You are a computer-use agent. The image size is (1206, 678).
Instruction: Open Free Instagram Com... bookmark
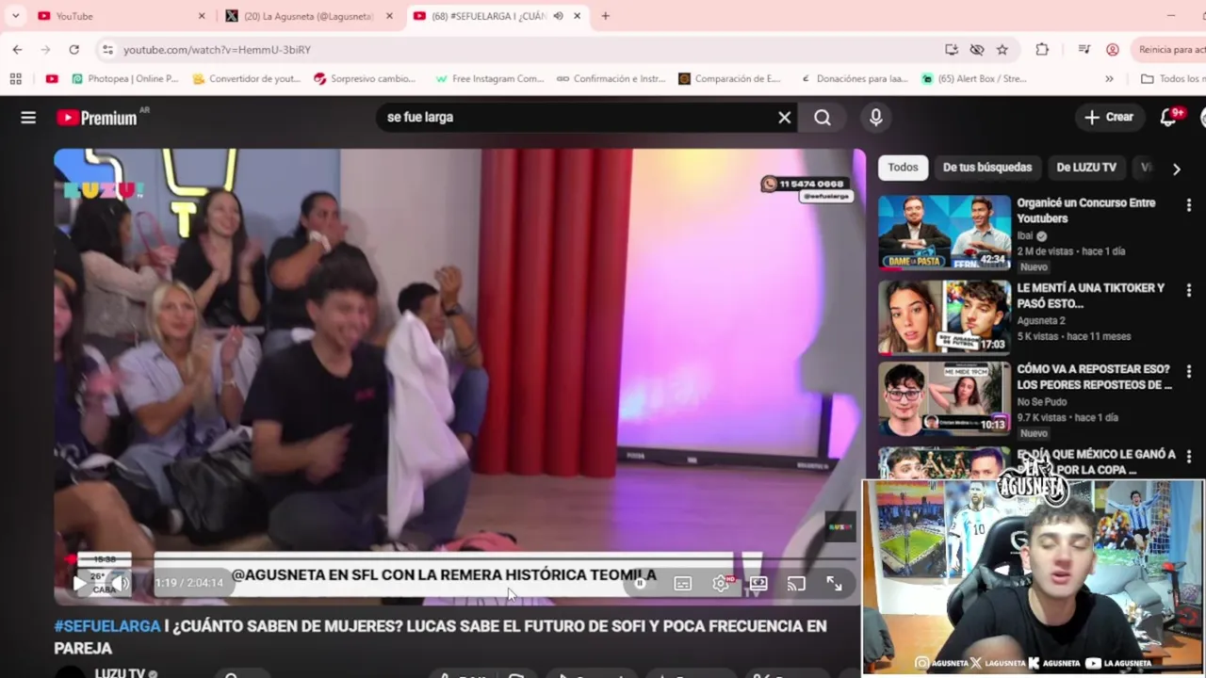(x=489, y=78)
